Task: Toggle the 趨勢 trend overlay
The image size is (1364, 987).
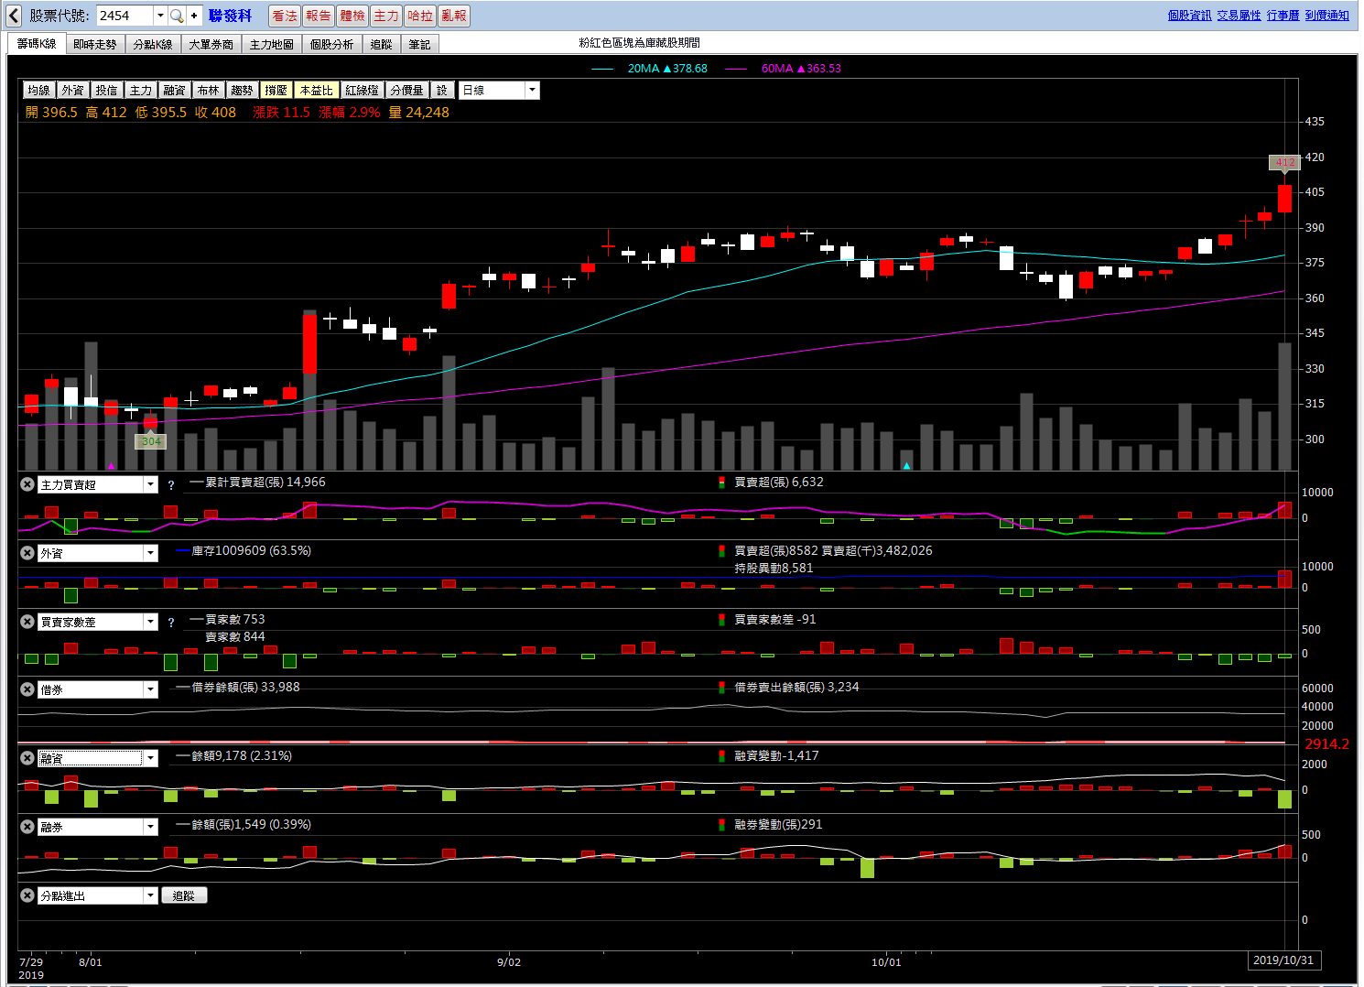Action: tap(242, 90)
